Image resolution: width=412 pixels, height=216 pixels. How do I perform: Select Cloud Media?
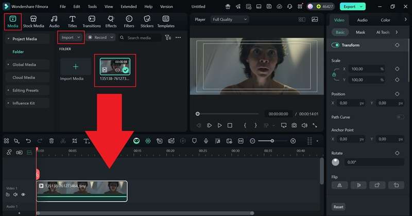[27, 78]
